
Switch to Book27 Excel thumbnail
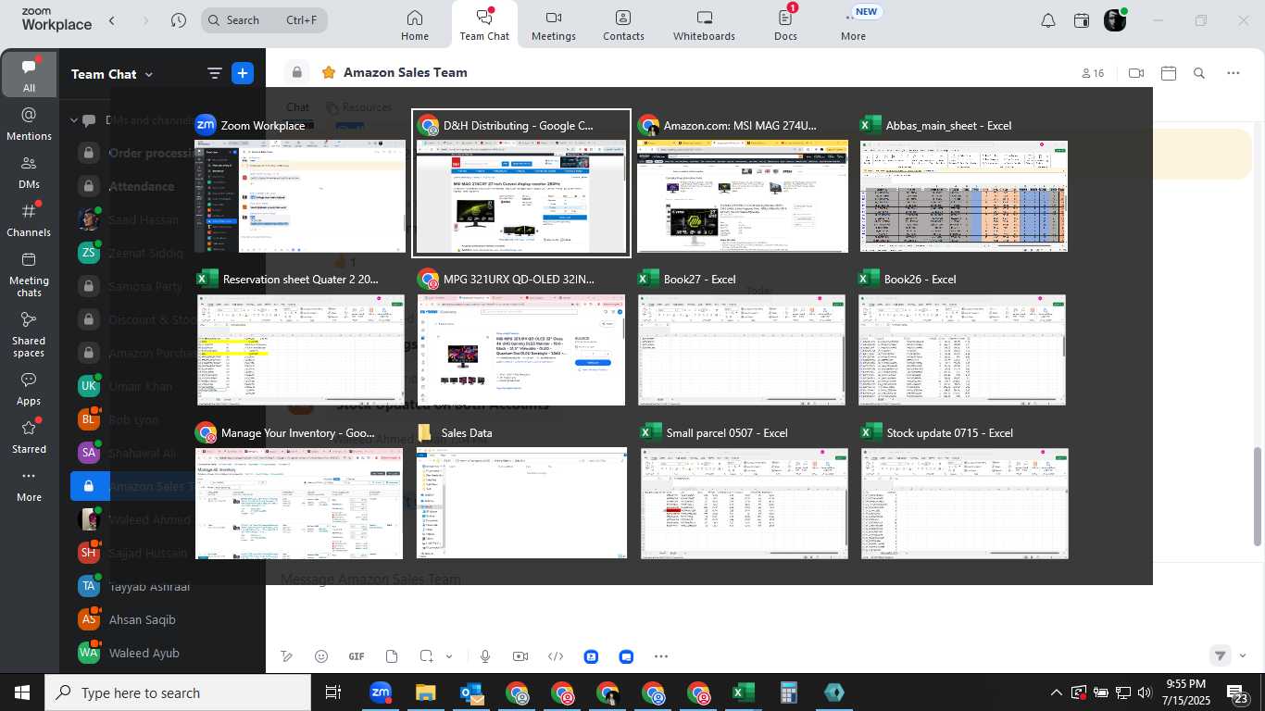coord(742,336)
